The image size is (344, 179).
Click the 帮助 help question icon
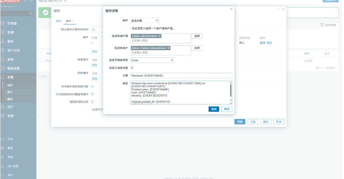click(x=2, y=157)
